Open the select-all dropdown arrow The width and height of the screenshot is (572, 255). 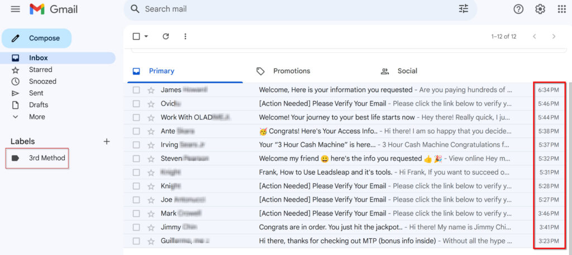(146, 37)
